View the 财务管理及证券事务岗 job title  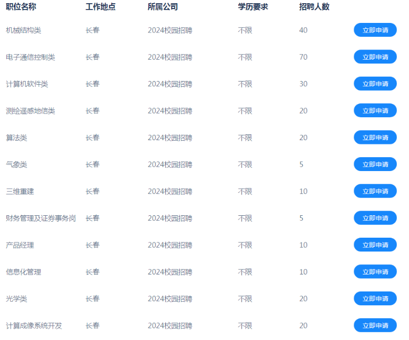click(x=41, y=218)
